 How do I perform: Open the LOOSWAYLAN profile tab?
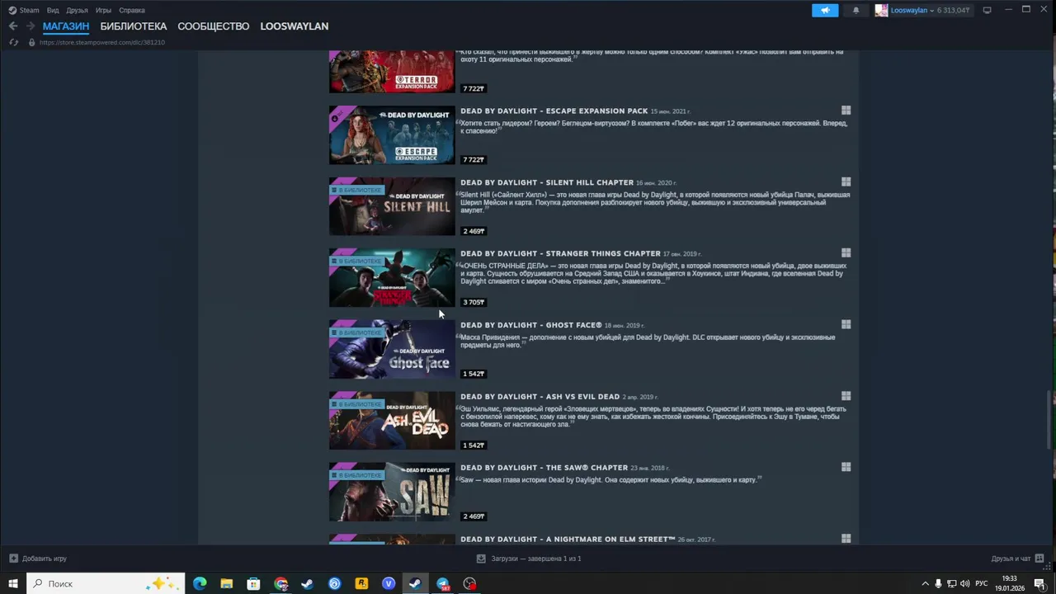point(295,26)
